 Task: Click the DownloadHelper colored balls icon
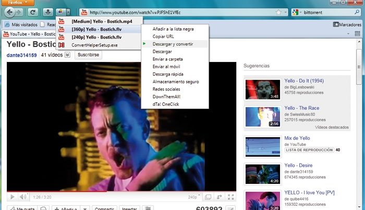click(x=61, y=12)
